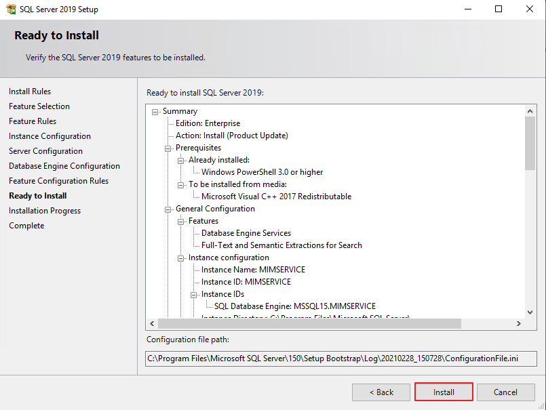Click the horizontal scrollbar thumb
This screenshot has width=546, height=410.
point(309,323)
